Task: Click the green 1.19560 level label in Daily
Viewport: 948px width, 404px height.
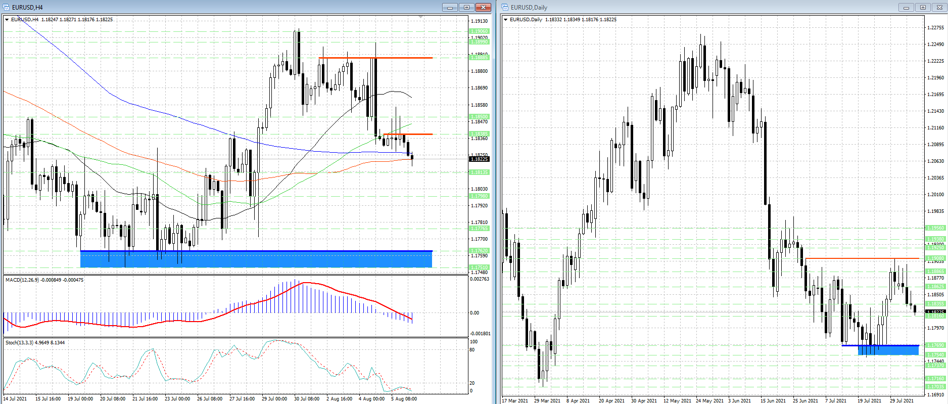Action: coord(935,228)
